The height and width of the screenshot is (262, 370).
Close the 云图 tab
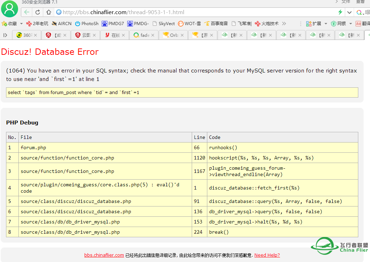(94, 35)
